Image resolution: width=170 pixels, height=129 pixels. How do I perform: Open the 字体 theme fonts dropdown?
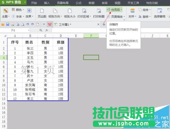tap(18, 17)
